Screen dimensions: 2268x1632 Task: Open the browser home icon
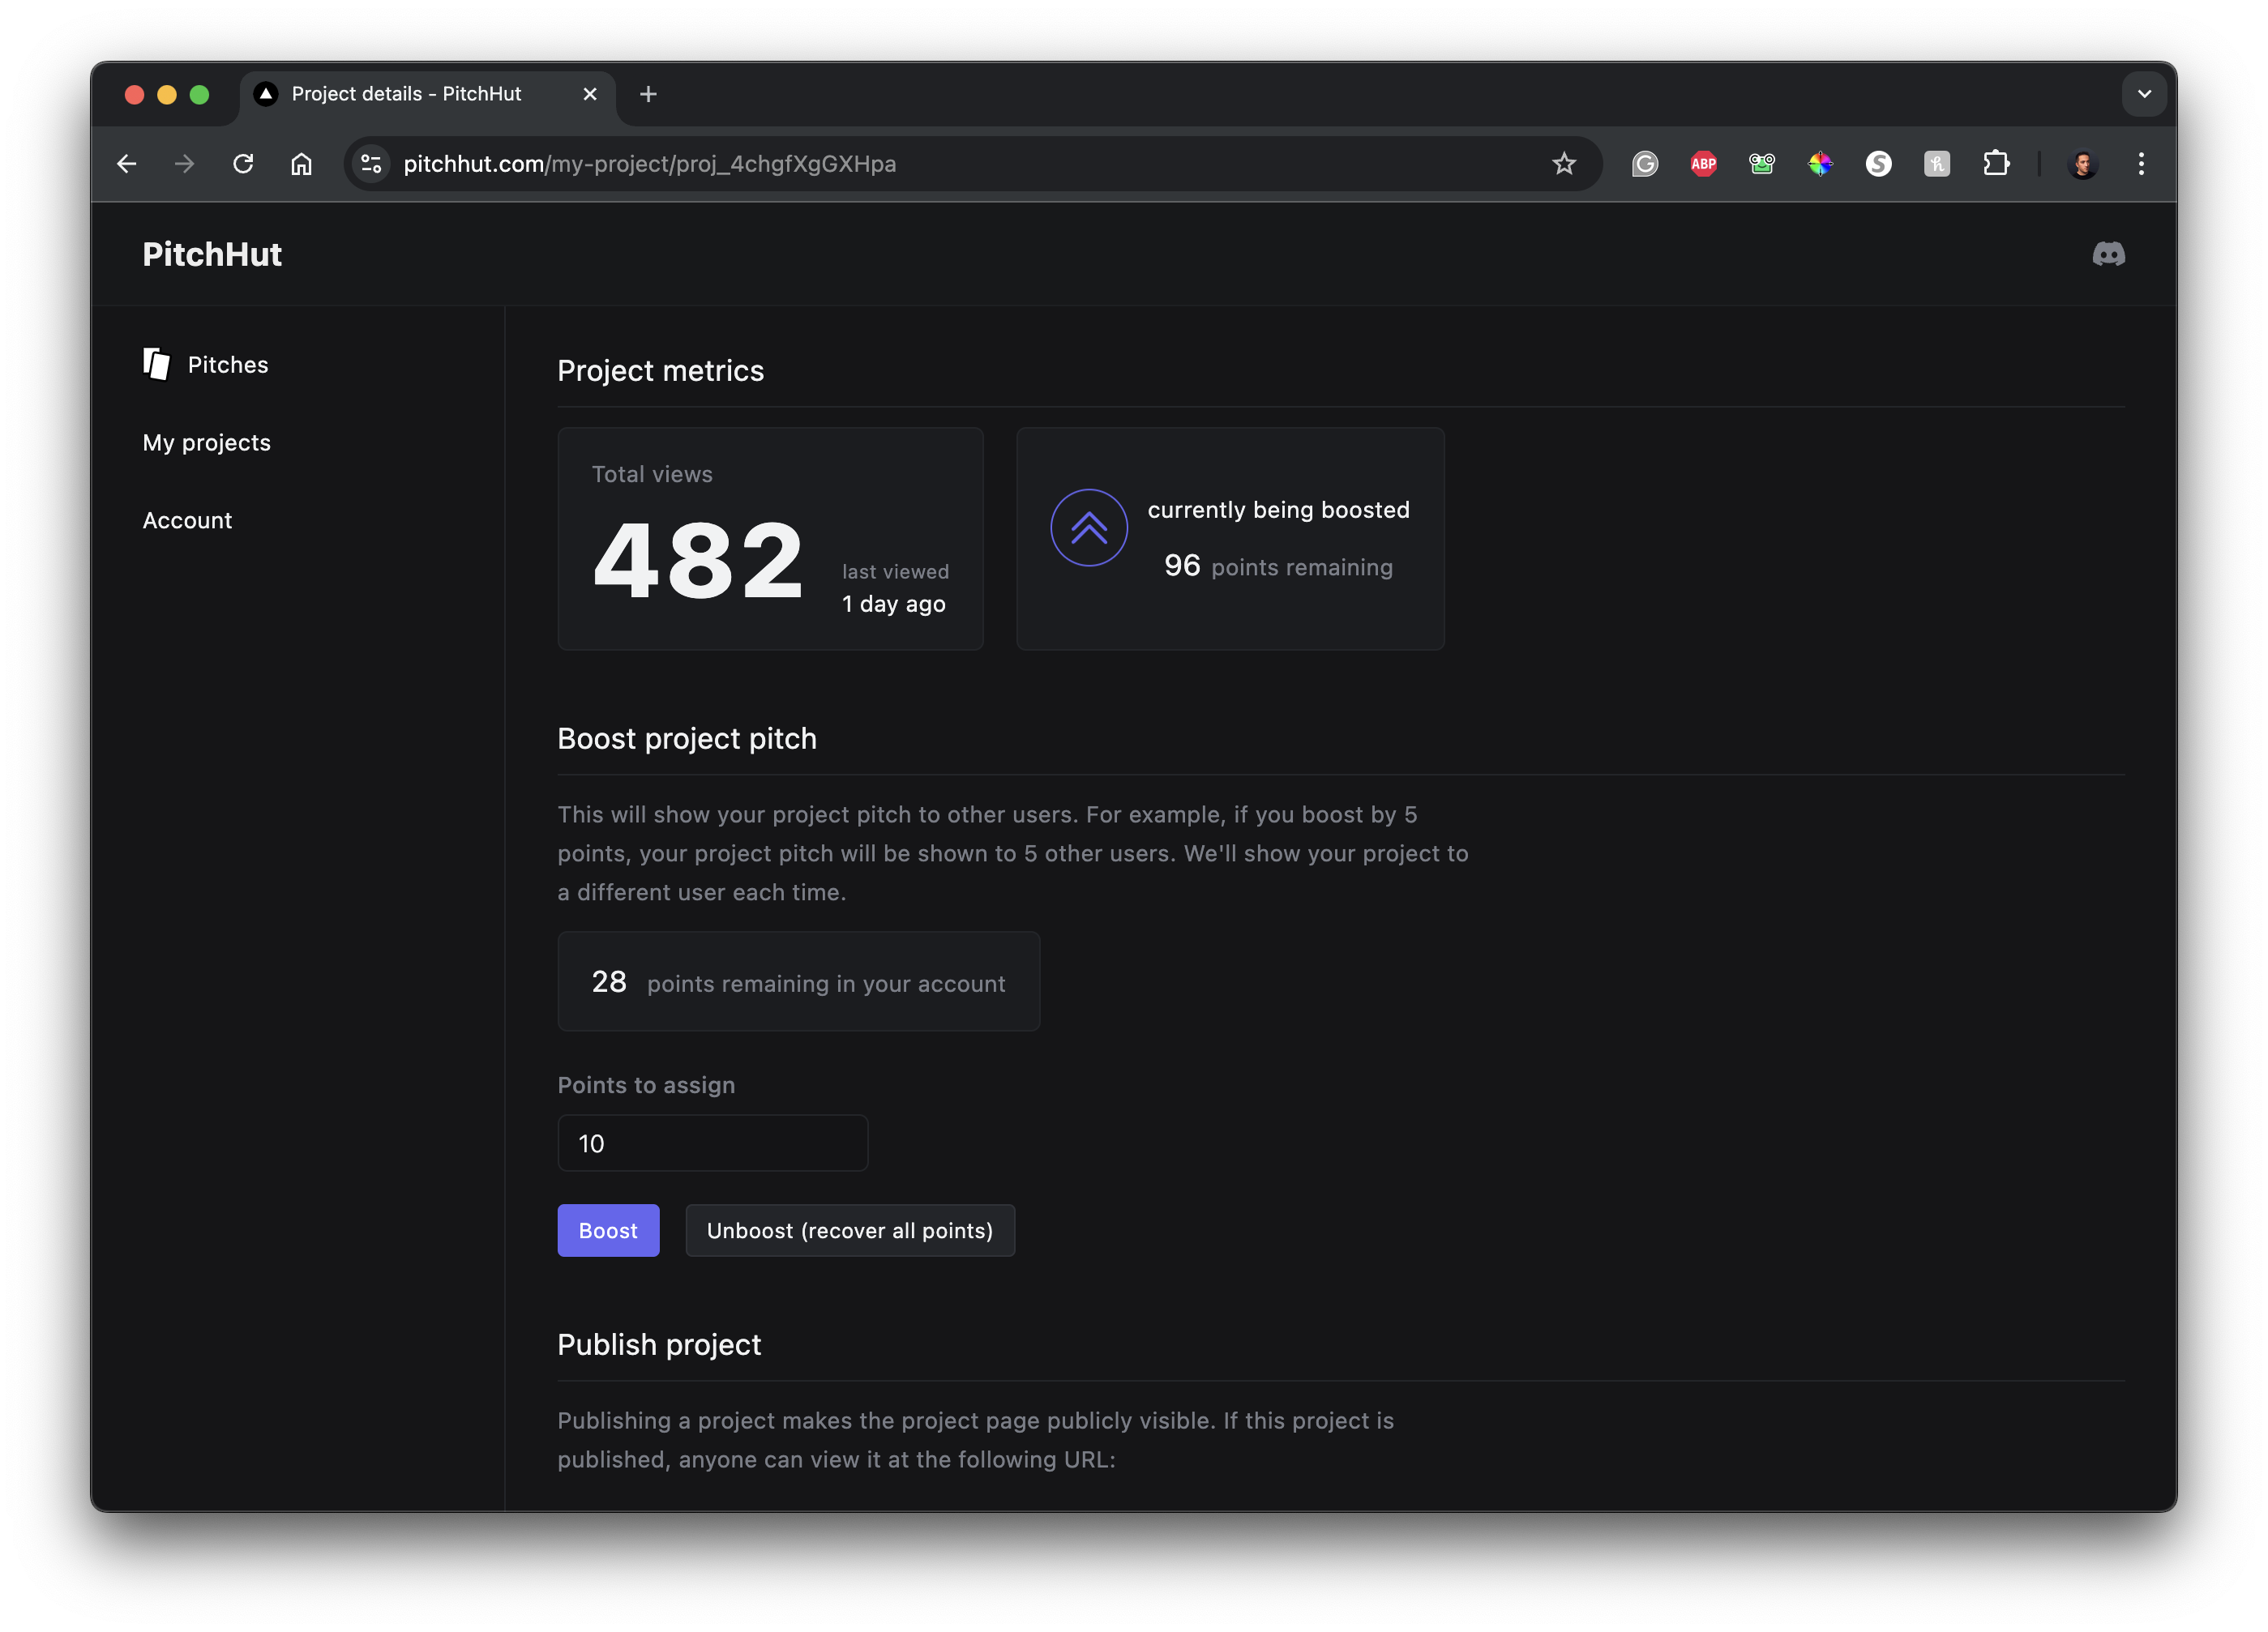[x=301, y=164]
